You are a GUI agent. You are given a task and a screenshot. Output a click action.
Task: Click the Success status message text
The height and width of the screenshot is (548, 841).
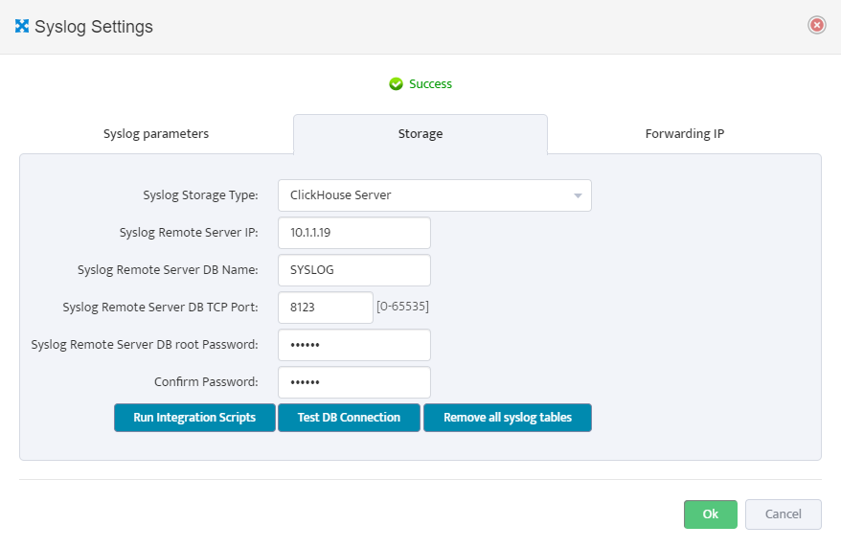[430, 84]
